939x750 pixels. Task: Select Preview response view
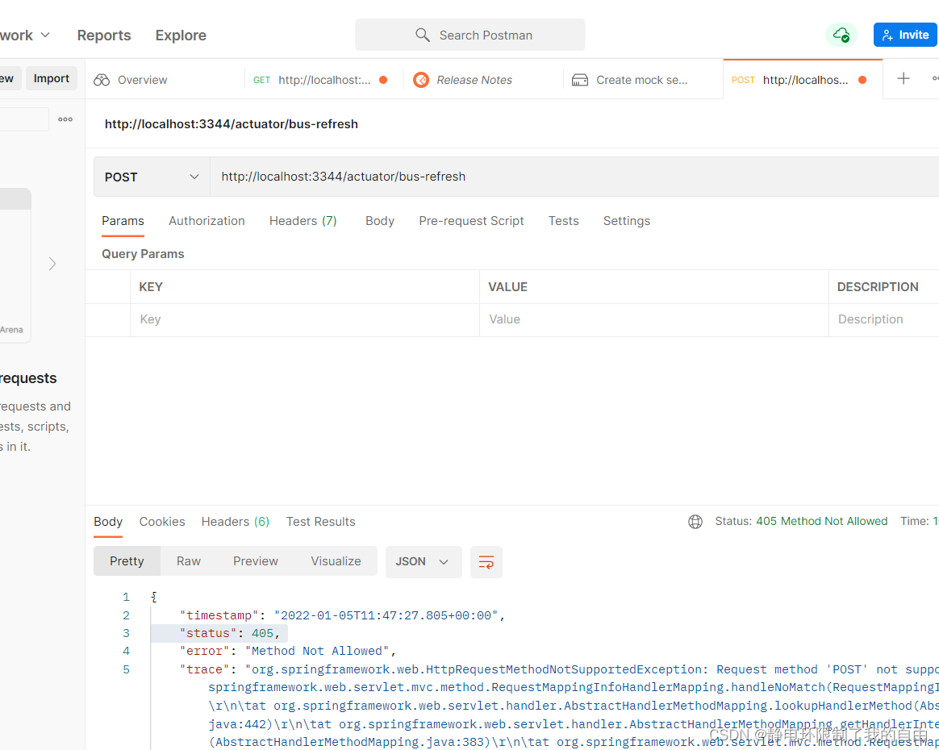256,560
